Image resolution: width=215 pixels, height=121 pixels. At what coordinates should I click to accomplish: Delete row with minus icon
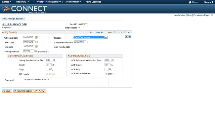tap(130, 37)
